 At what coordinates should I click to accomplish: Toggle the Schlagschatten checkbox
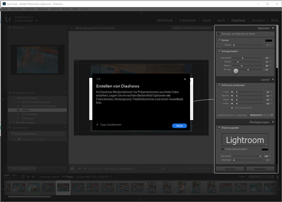tap(219, 51)
